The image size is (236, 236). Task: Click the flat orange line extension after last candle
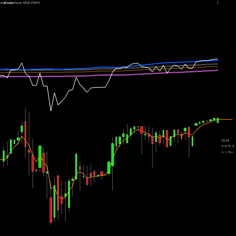pos(226,119)
